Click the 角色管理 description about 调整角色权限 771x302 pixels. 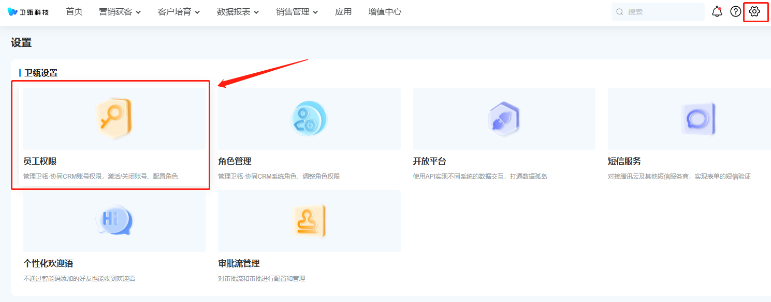click(279, 177)
